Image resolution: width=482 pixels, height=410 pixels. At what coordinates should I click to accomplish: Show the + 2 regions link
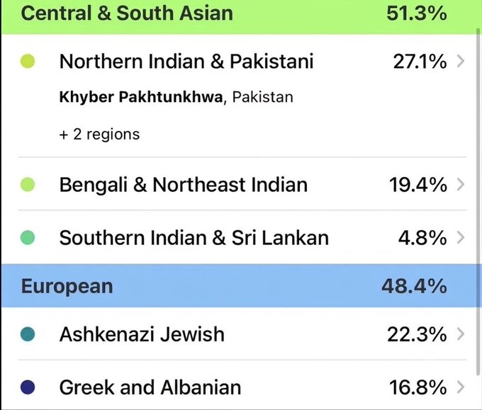click(100, 135)
